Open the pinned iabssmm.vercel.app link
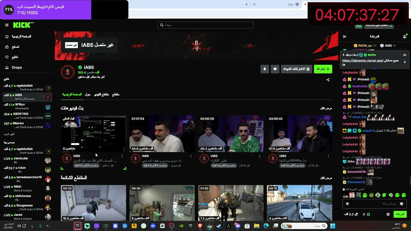411x231 pixels. [363, 61]
